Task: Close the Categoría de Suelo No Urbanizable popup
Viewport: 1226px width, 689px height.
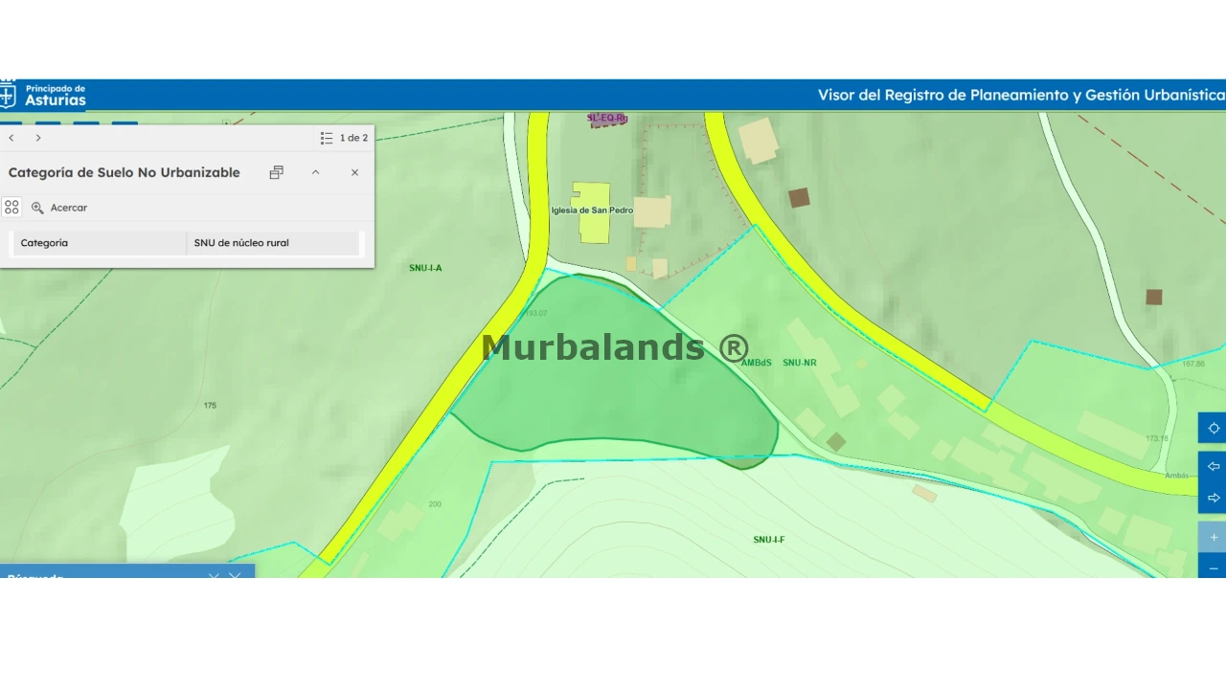Action: (x=354, y=172)
